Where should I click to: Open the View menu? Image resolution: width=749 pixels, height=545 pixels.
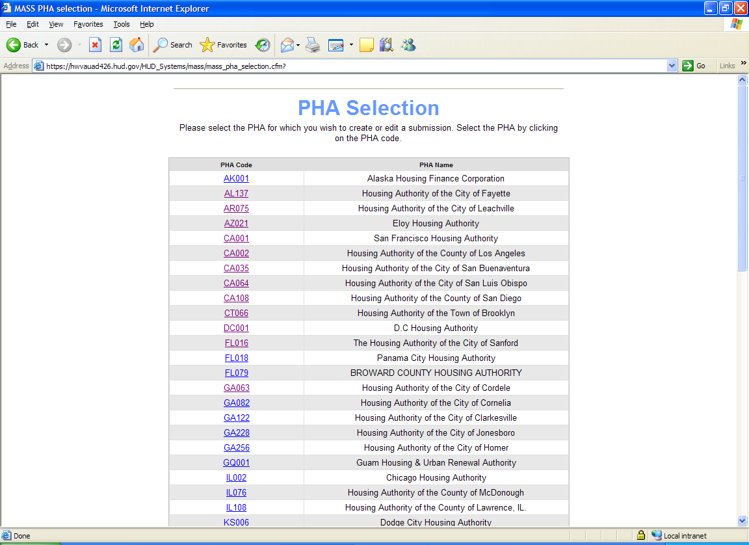point(56,24)
